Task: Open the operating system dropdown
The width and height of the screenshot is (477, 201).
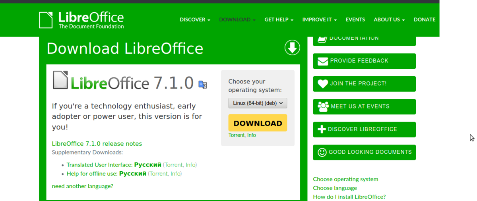Action: point(258,103)
